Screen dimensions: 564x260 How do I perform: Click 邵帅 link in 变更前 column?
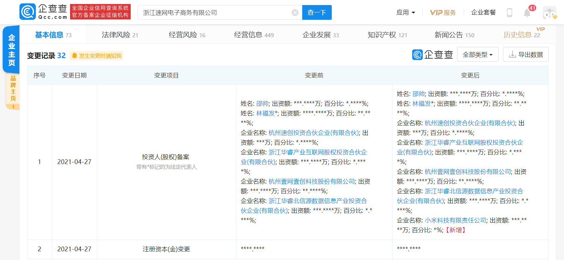click(x=262, y=104)
